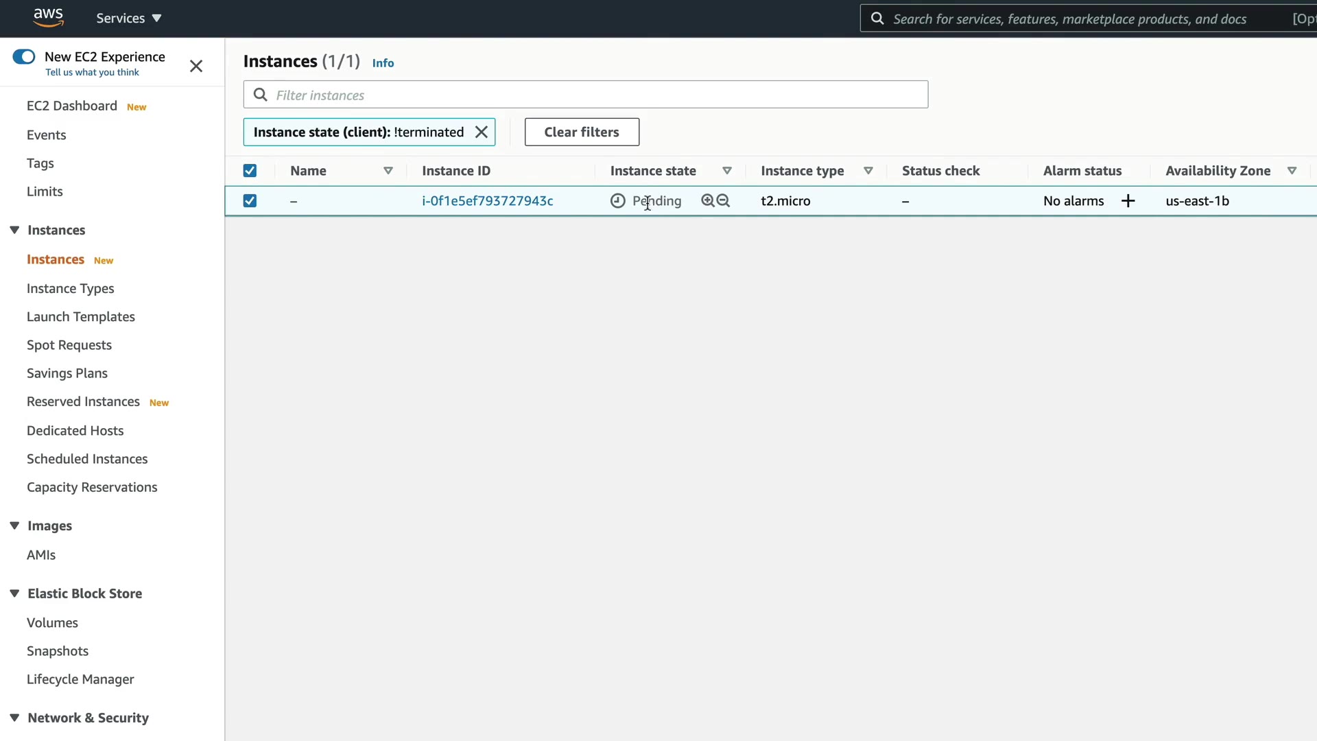
Task: Click the magnifier icon in Filter instances
Action: (261, 95)
